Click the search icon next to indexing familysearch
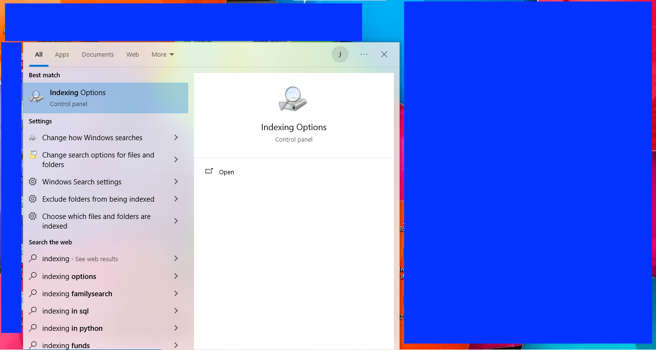This screenshot has width=656, height=350. (33, 293)
